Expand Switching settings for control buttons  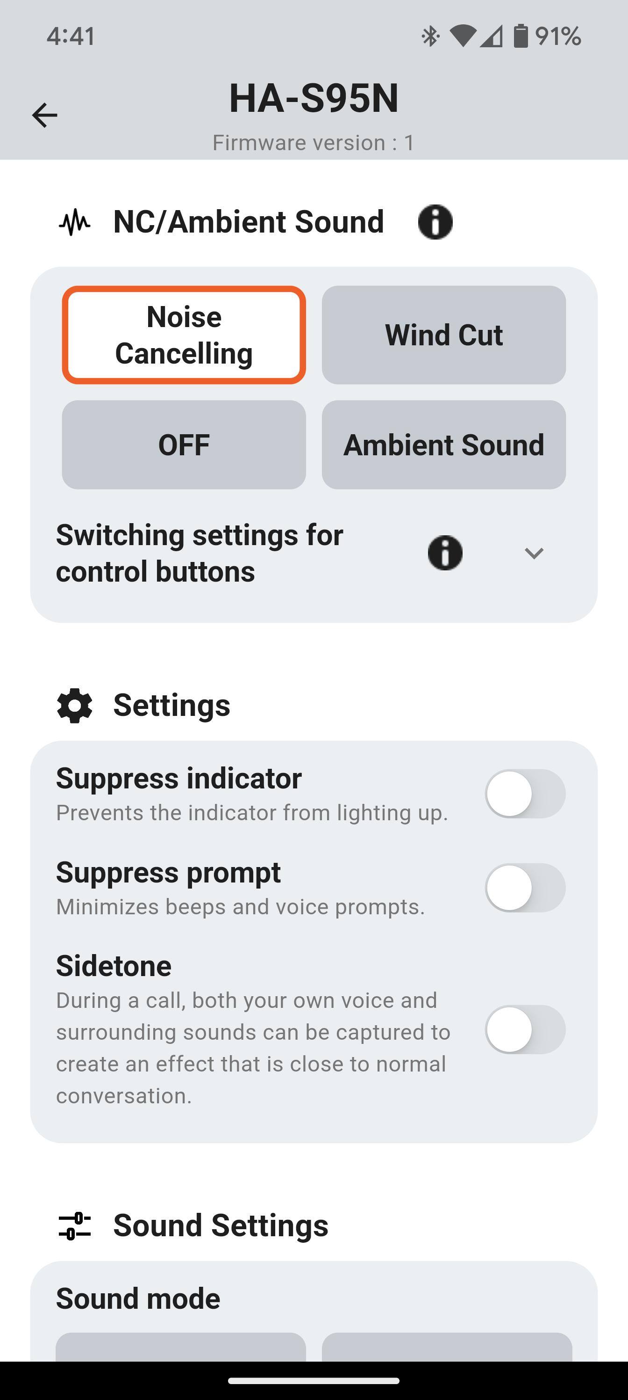200,553
